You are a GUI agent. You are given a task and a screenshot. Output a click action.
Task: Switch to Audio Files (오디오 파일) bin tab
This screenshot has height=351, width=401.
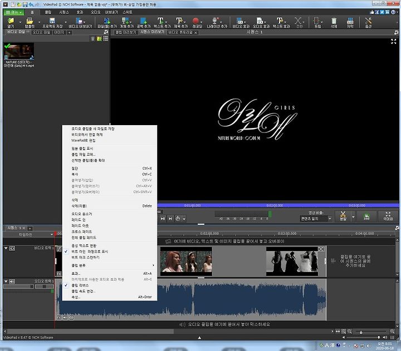[41, 32]
